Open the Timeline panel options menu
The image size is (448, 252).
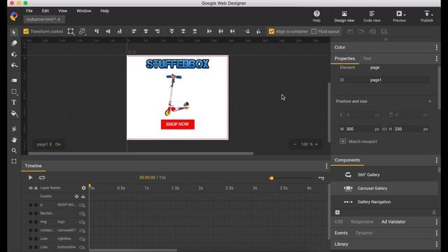[x=326, y=166]
